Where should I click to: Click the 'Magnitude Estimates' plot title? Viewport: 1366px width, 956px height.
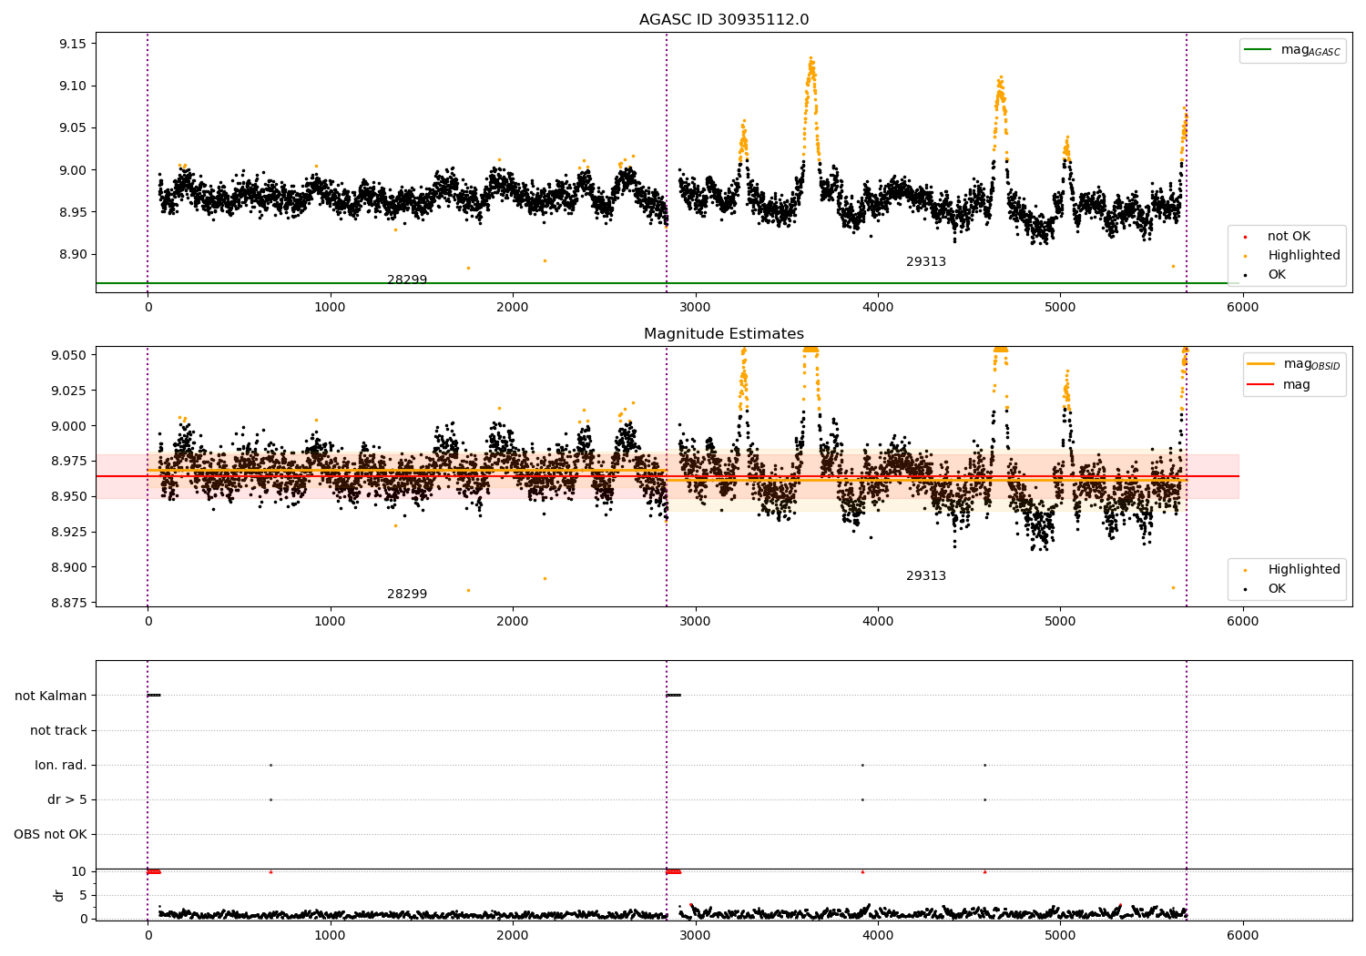(724, 334)
